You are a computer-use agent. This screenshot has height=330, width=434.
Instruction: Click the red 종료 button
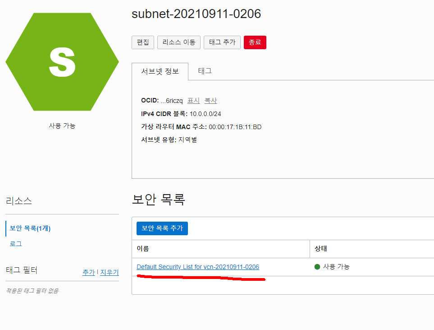click(255, 42)
